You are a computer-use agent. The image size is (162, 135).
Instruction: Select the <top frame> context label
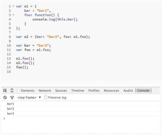point(27,97)
